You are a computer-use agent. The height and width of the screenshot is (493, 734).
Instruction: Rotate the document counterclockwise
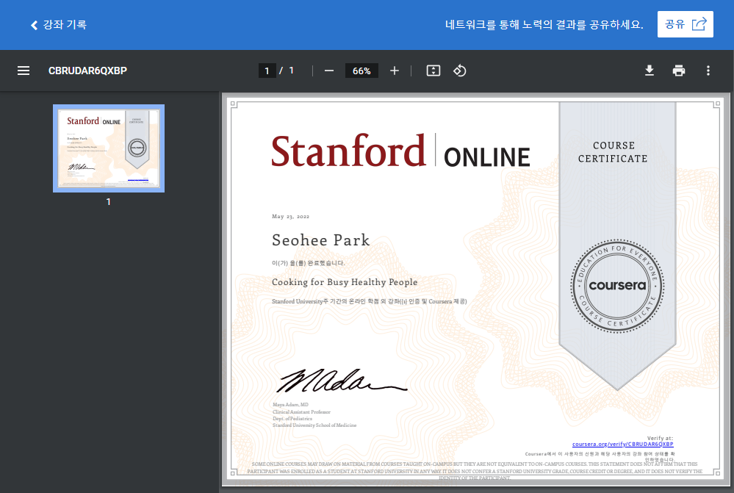(x=460, y=71)
